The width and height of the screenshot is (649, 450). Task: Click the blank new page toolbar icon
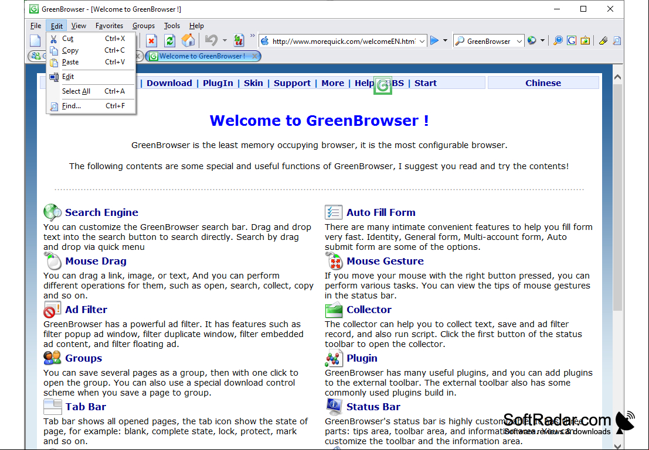(x=35, y=40)
